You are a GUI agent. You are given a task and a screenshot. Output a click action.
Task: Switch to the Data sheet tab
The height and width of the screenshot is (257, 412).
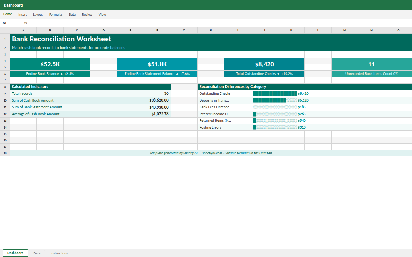point(37,253)
